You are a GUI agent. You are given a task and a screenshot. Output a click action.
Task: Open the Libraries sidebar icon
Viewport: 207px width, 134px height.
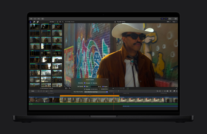coord(31,22)
